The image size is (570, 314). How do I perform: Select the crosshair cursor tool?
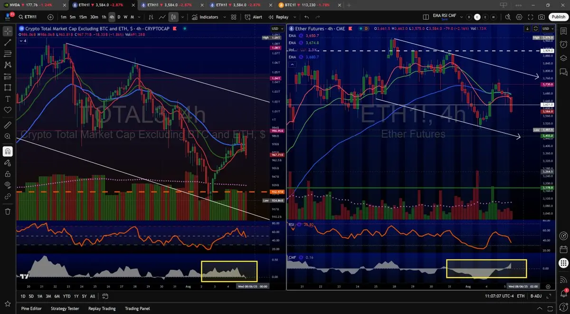8,32
